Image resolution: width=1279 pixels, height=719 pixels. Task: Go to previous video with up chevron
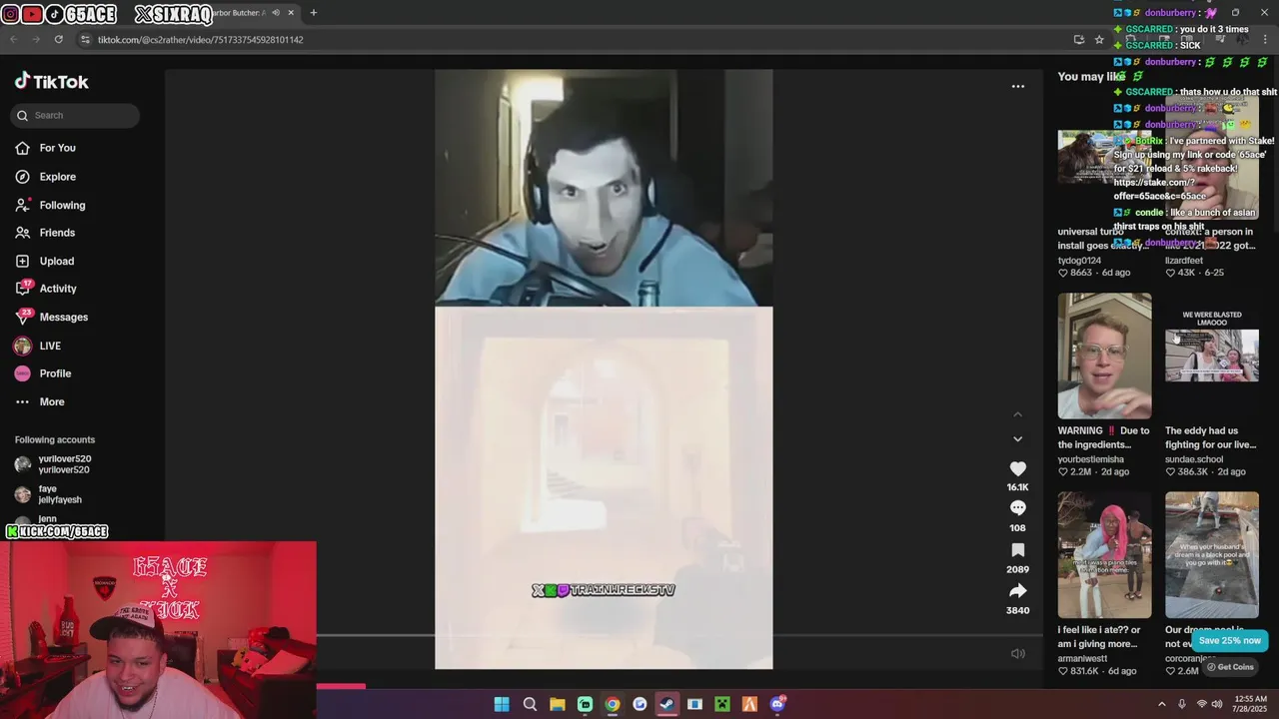click(1017, 414)
